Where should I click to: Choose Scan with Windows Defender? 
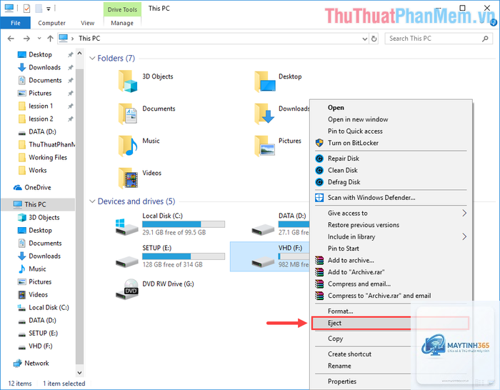[371, 198]
